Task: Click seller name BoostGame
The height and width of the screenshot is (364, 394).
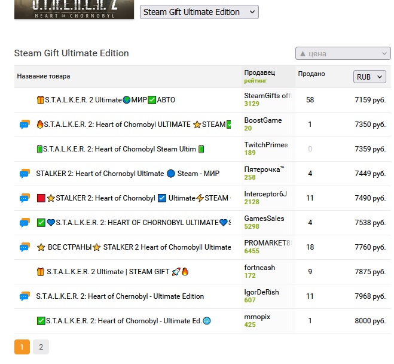Action: pyautogui.click(x=263, y=120)
